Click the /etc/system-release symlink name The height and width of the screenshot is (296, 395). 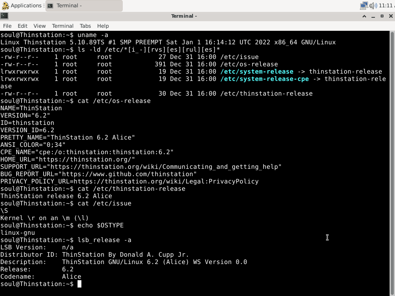[257, 71]
